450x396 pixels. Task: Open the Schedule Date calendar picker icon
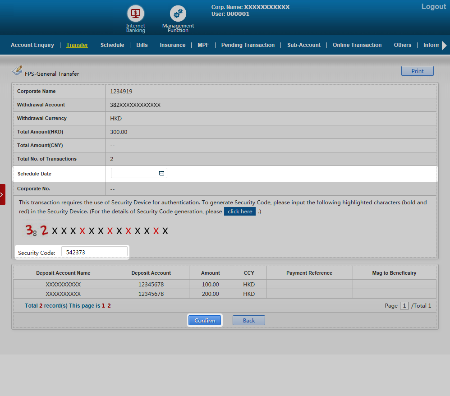click(x=161, y=173)
